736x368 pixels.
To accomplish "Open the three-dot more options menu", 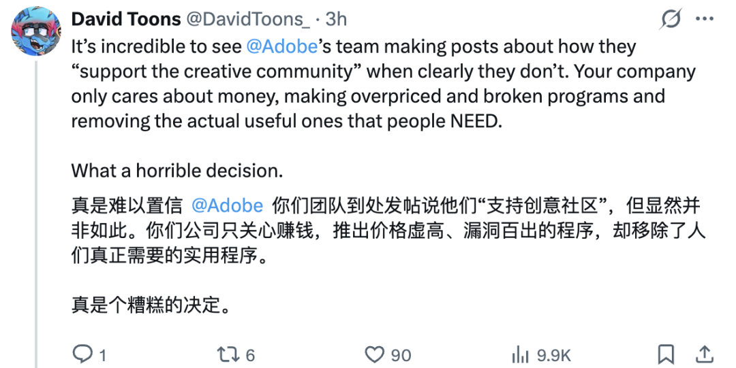I will pyautogui.click(x=704, y=19).
